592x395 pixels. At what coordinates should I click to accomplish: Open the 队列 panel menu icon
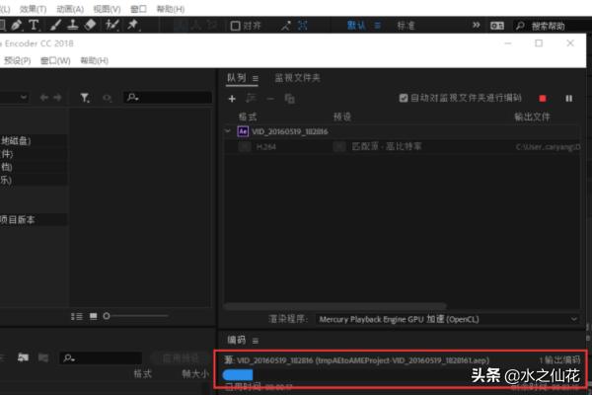point(256,78)
